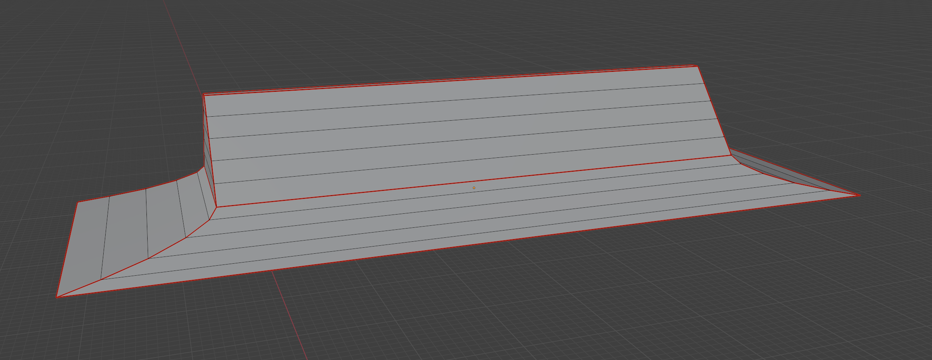Screen dimensions: 932x360
Task: Click the orange object origin dot
Action: pyautogui.click(x=474, y=187)
